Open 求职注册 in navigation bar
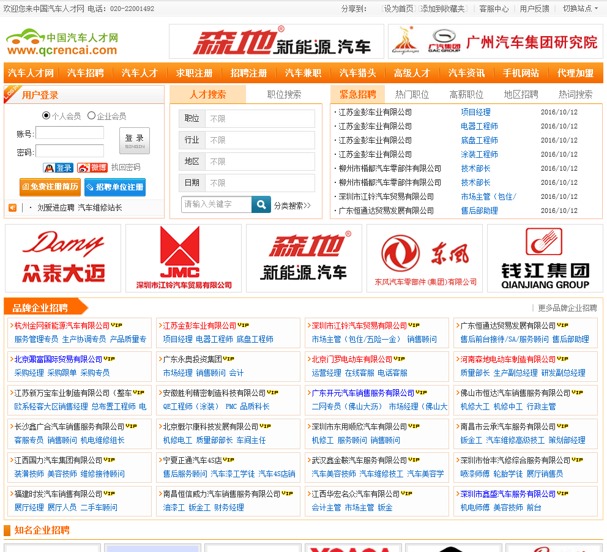This screenshot has height=552, width=607. click(195, 73)
